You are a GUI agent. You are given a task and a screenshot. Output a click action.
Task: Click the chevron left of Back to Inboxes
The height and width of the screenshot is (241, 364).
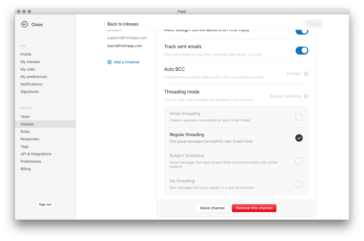(104, 24)
